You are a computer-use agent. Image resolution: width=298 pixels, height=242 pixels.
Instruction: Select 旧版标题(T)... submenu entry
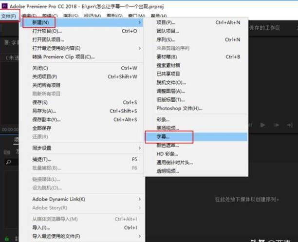pos(196,100)
